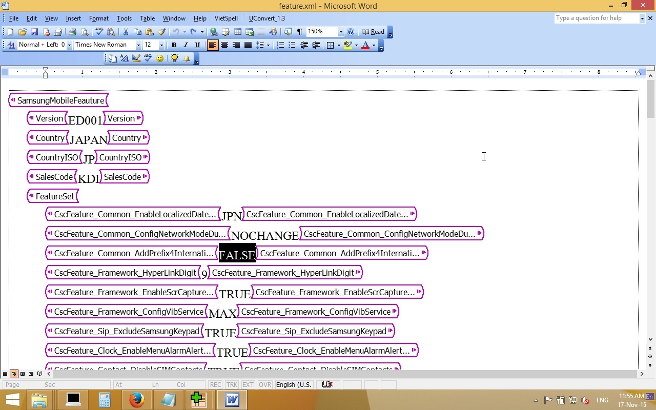Open the VietSpell menu
The image size is (656, 410).
[x=226, y=18]
